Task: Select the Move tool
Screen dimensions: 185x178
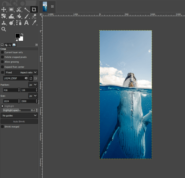Action: 4,10
